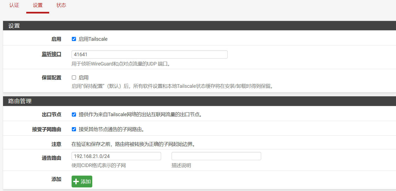This screenshot has width=396, height=191.
Task: Click the empty 描述说明 description field
Action: click(216, 156)
